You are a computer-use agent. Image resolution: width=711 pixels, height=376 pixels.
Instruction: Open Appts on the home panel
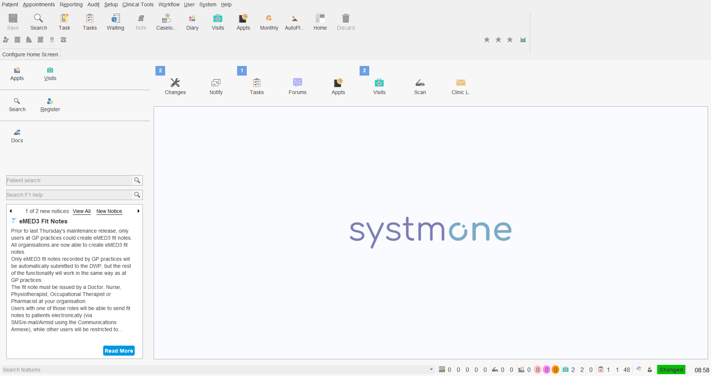(338, 86)
